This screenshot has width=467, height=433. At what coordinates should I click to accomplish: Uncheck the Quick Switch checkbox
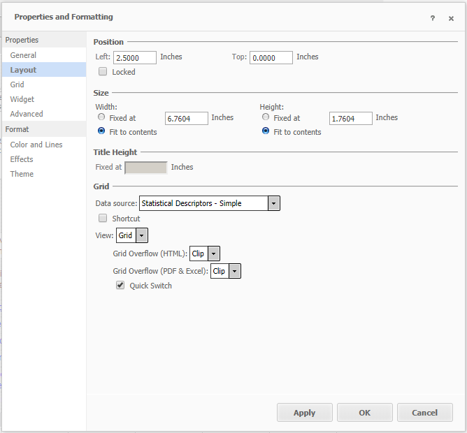point(120,285)
